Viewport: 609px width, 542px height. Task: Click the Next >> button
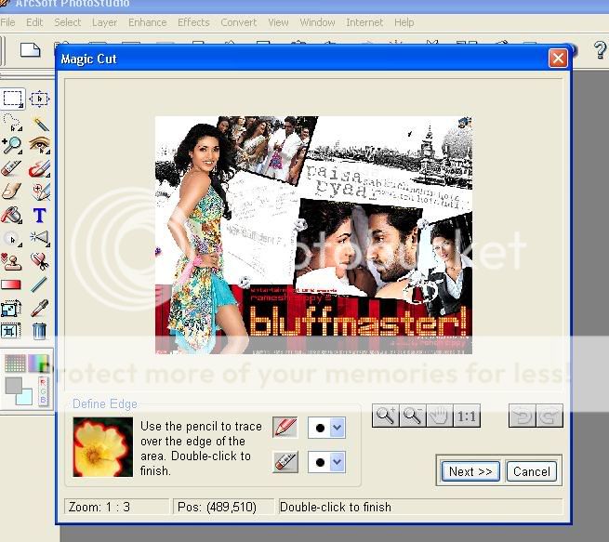pyautogui.click(x=470, y=471)
